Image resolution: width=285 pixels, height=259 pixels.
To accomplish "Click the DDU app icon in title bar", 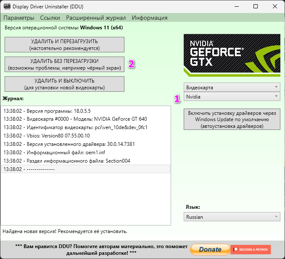I will 7,6.
